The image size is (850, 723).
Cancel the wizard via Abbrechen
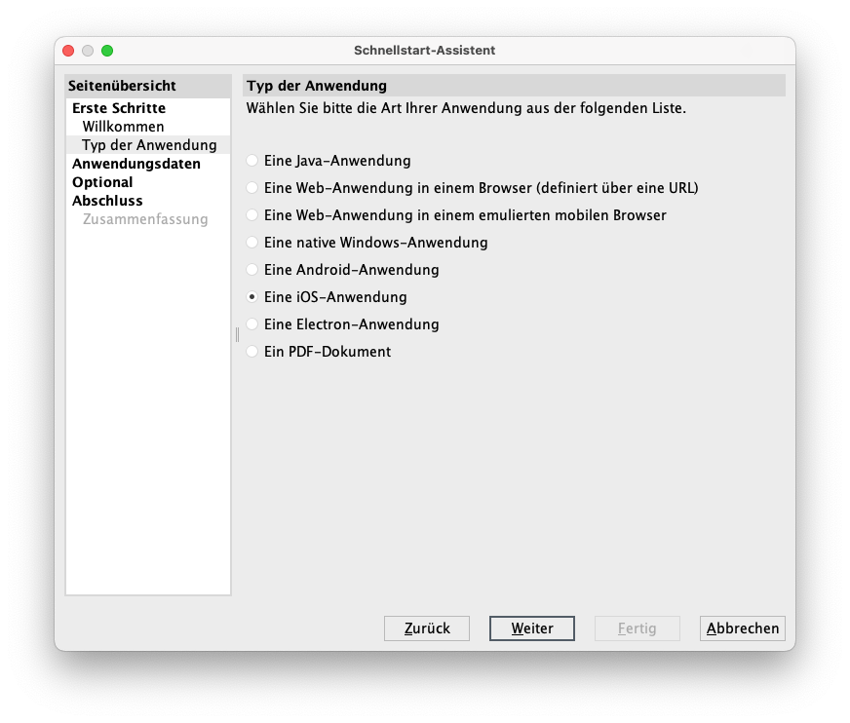[x=742, y=628]
